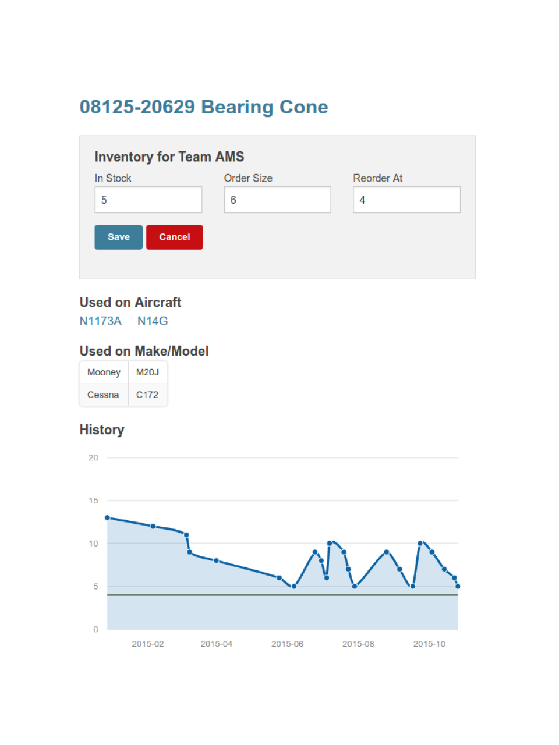
Task: Open aircraft N14G link
Action: pos(153,321)
